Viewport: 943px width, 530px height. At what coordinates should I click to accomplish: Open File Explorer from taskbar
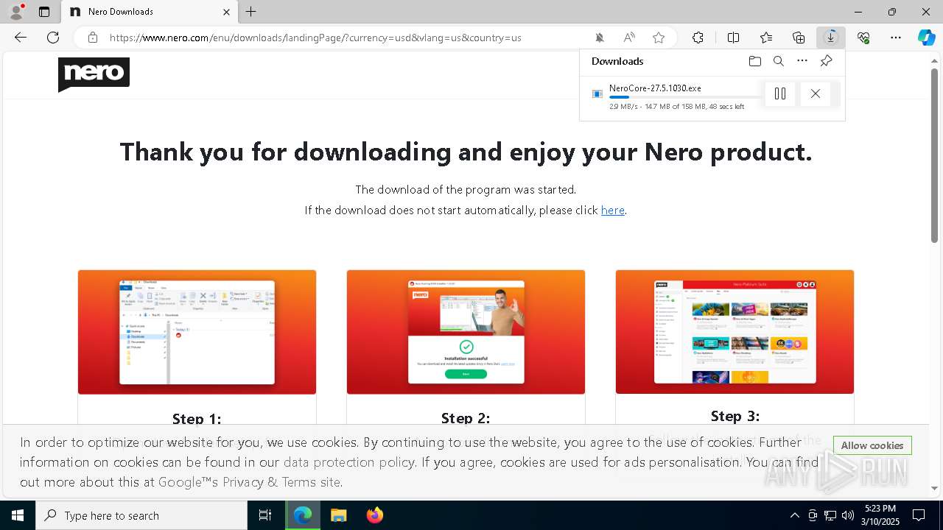[x=339, y=515]
